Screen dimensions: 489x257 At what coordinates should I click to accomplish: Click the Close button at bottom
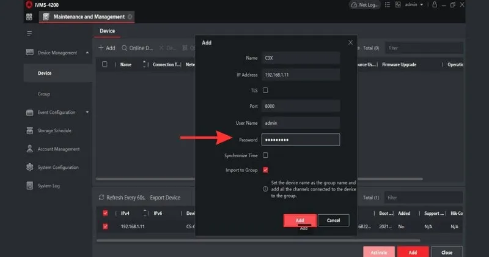click(x=447, y=252)
